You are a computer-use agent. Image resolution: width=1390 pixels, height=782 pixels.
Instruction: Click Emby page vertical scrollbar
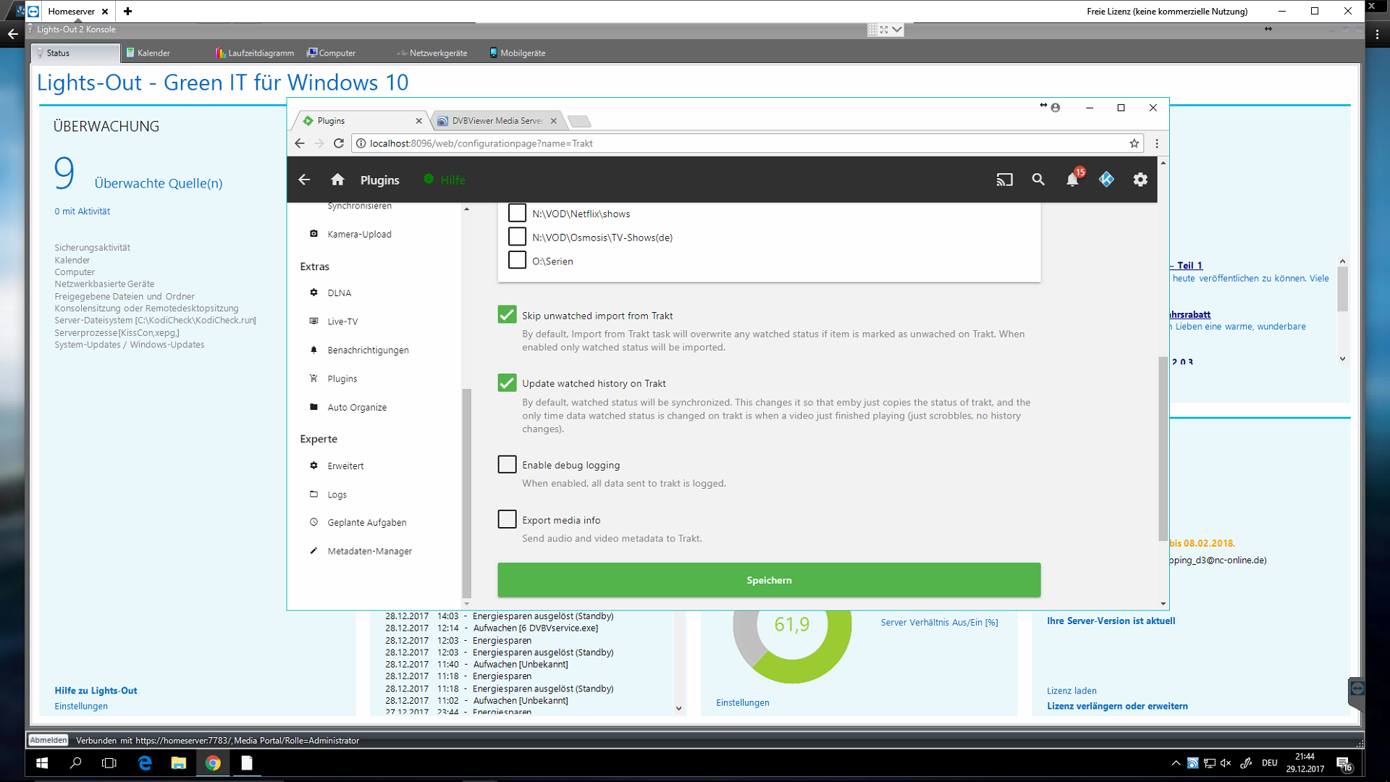(1163, 449)
